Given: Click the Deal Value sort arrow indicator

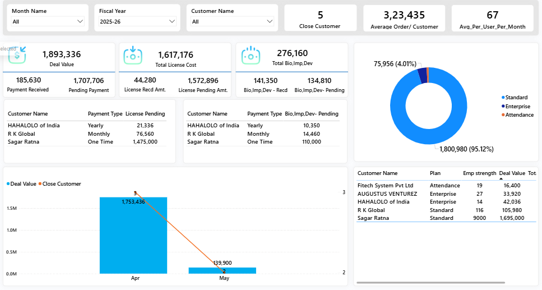Looking at the screenshot, I should [501, 179].
